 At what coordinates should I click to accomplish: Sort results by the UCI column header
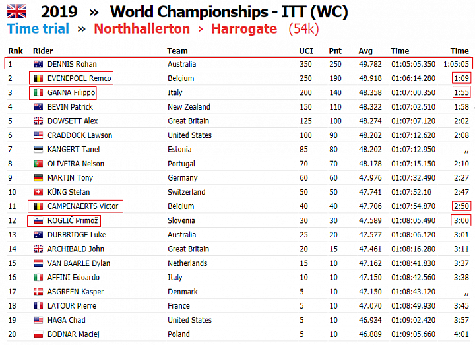click(x=306, y=51)
